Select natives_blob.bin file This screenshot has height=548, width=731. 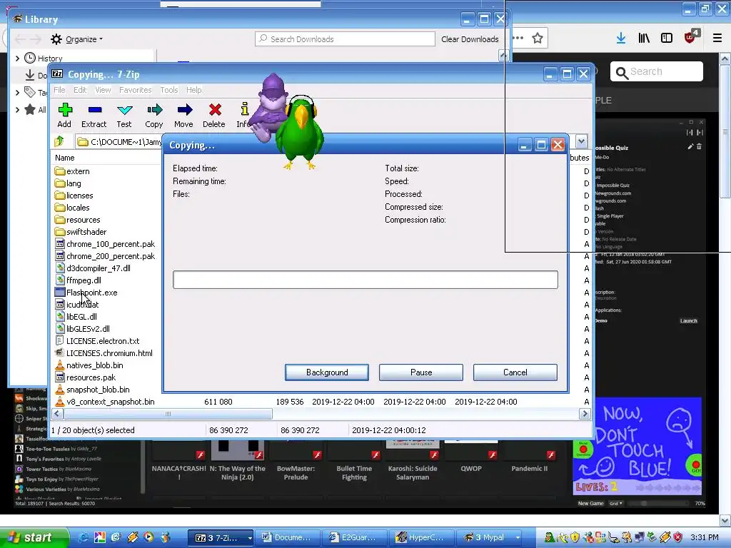tap(89, 365)
